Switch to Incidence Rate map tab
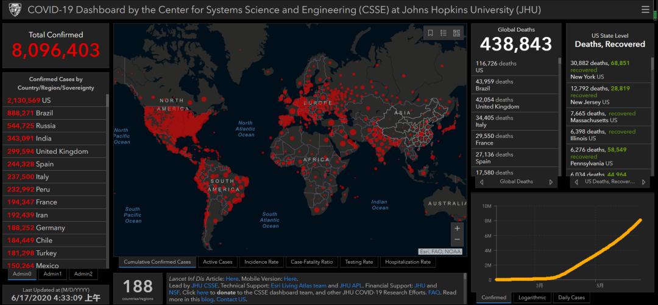Image resolution: width=658 pixels, height=305 pixels. [261, 262]
